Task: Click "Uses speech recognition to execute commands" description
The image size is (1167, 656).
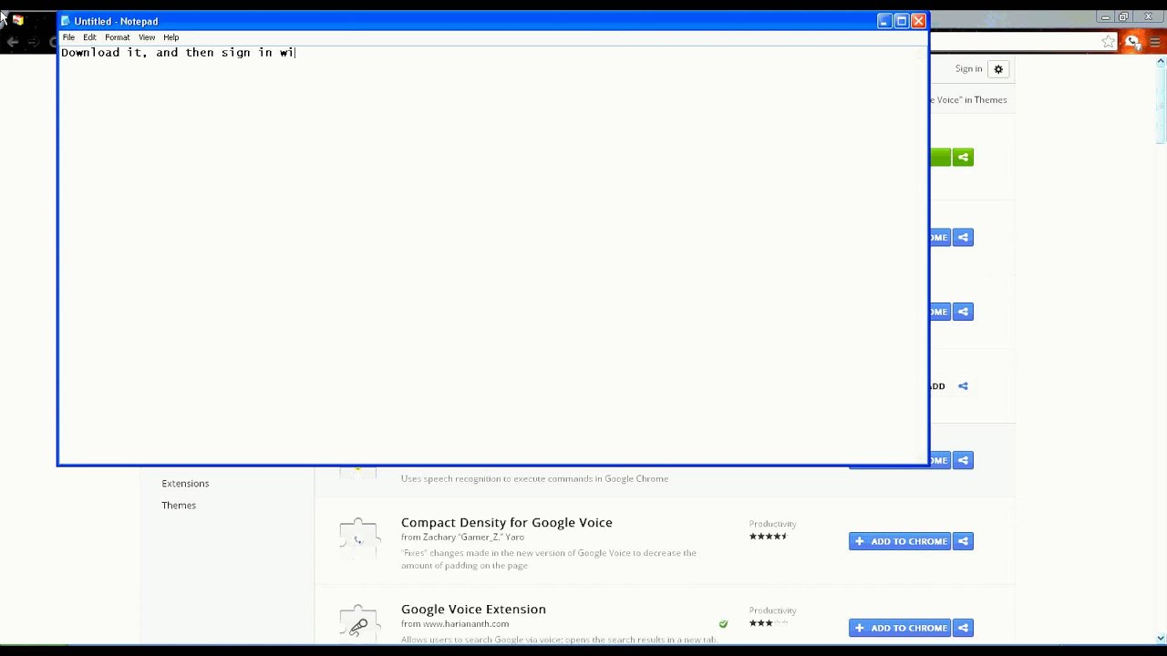Action: [534, 478]
